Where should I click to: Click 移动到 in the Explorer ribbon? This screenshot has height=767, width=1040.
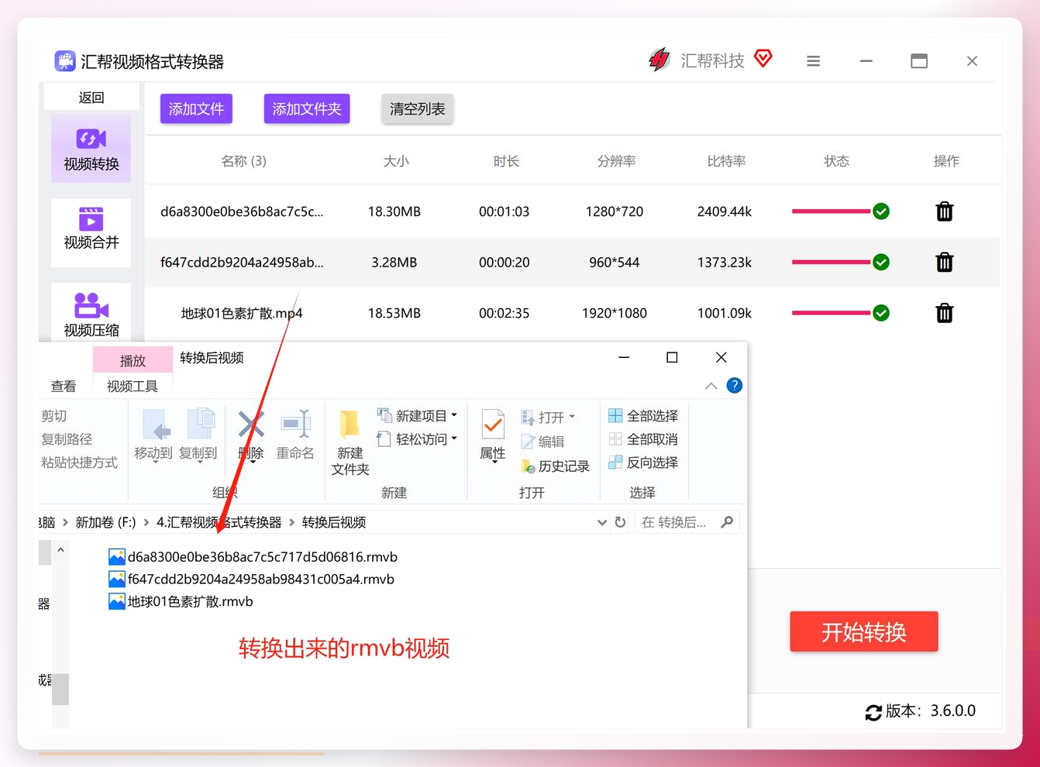click(x=153, y=435)
